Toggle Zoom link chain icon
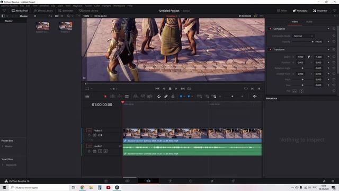Viewport: 339px width, 191px height. tap(308, 57)
